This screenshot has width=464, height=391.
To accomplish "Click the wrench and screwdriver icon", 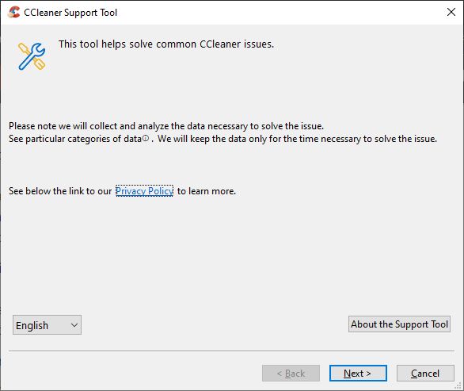I will pos(32,56).
